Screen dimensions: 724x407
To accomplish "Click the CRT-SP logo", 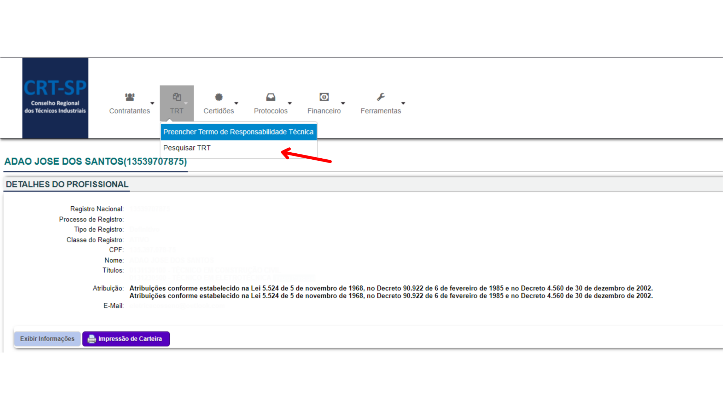I will (55, 98).
